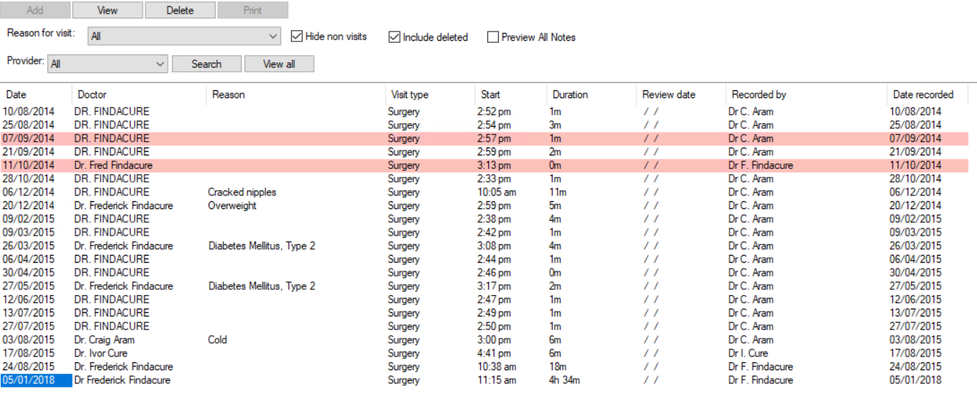Select the visit dated 09/02/2015

[x=484, y=219]
